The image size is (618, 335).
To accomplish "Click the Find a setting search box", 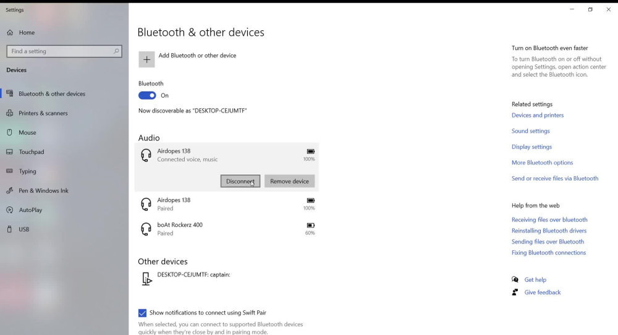I will 64,51.
